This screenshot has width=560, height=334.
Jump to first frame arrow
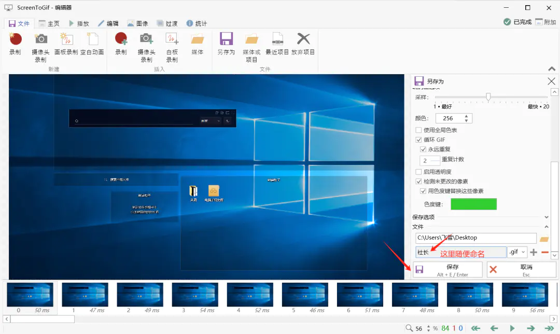[475, 328]
